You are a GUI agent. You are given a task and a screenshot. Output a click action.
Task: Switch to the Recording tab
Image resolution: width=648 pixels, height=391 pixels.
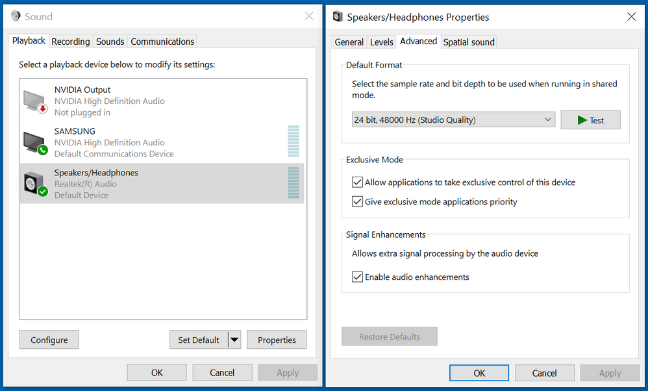tap(71, 42)
